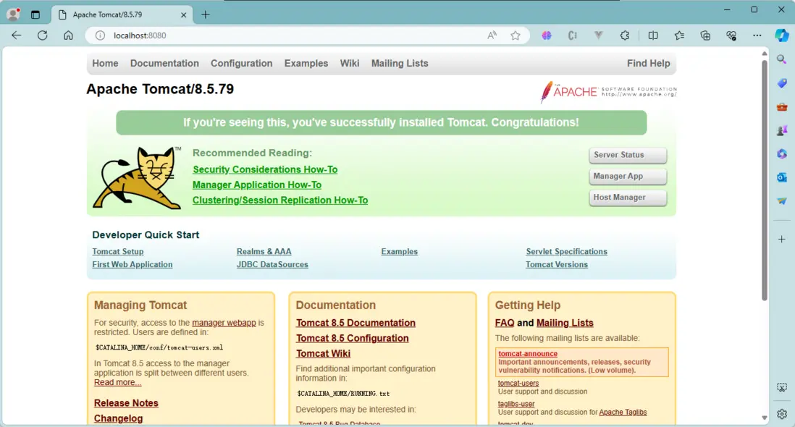Open the Find Help nav item
Screen dimensions: 795x427
click(x=649, y=63)
